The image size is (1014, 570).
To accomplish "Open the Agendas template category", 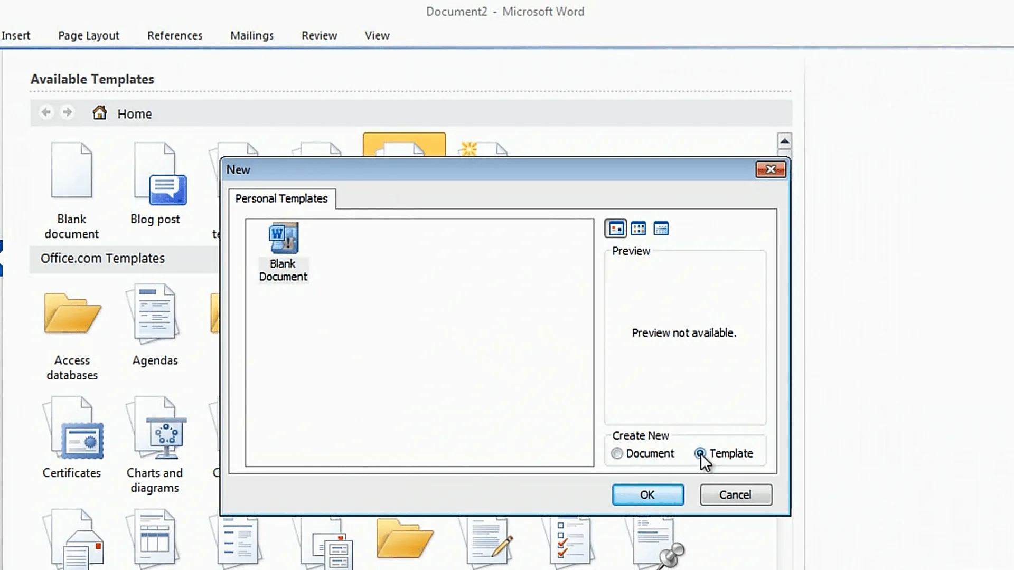I will click(x=154, y=315).
